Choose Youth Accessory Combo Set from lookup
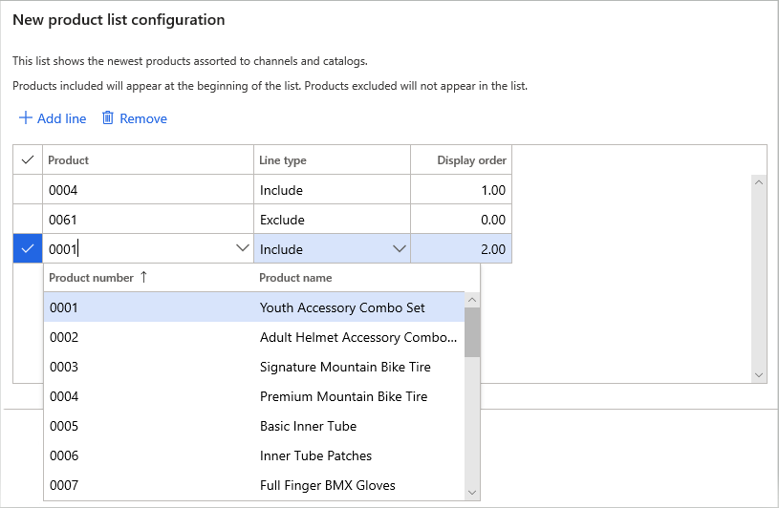 pyautogui.click(x=342, y=307)
